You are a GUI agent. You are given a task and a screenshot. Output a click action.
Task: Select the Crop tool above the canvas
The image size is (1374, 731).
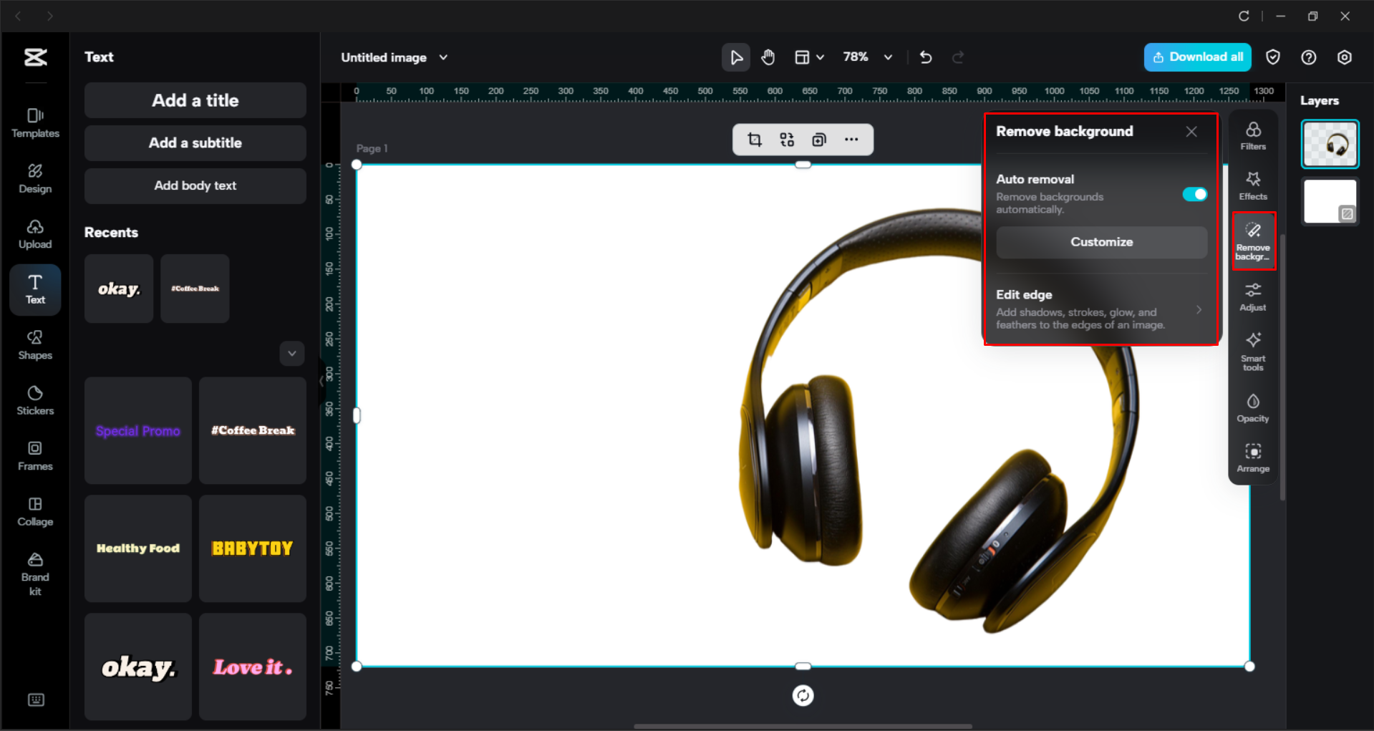754,140
